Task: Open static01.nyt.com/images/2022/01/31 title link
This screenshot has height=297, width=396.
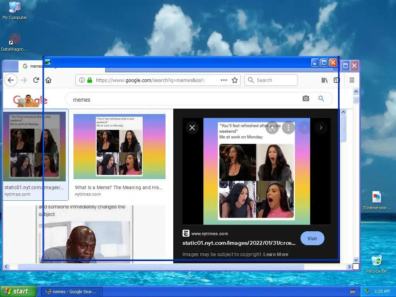Action: click(239, 243)
